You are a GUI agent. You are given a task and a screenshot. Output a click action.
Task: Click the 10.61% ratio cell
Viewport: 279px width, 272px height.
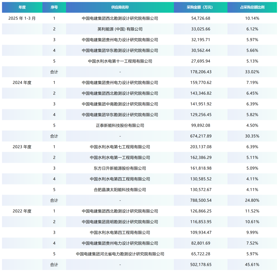click(252, 222)
